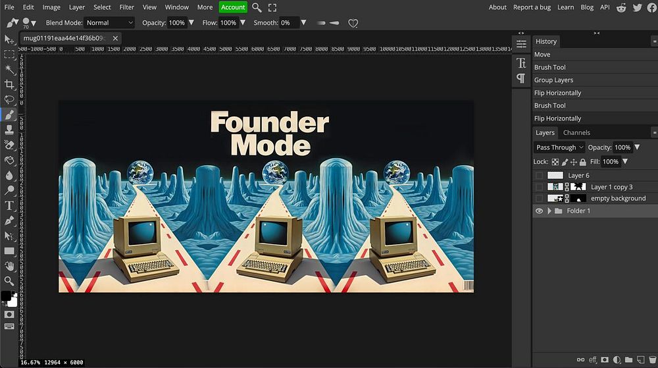The height and width of the screenshot is (368, 658).
Task: Open the Layer menu
Action: tap(77, 7)
